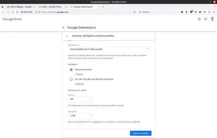Select Einmal exportieren radio button
217x138 pixels.
pyautogui.click(x=71, y=70)
